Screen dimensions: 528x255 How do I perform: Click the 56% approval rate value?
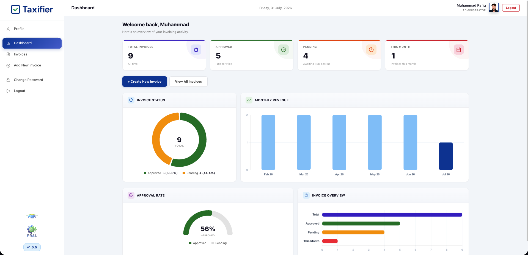tap(208, 229)
